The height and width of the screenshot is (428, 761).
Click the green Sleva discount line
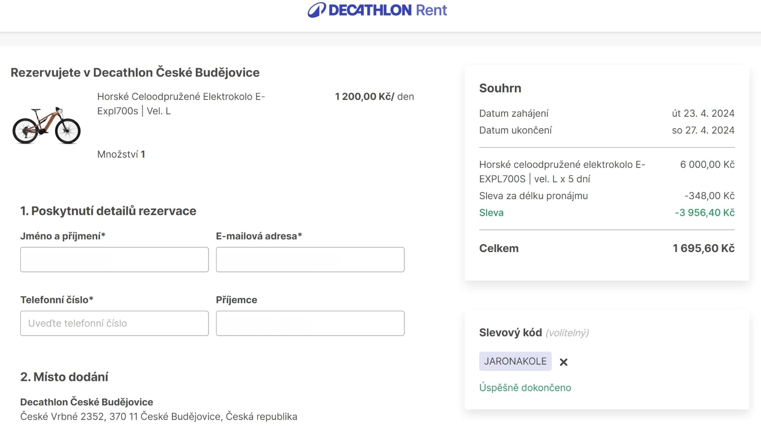tap(491, 213)
